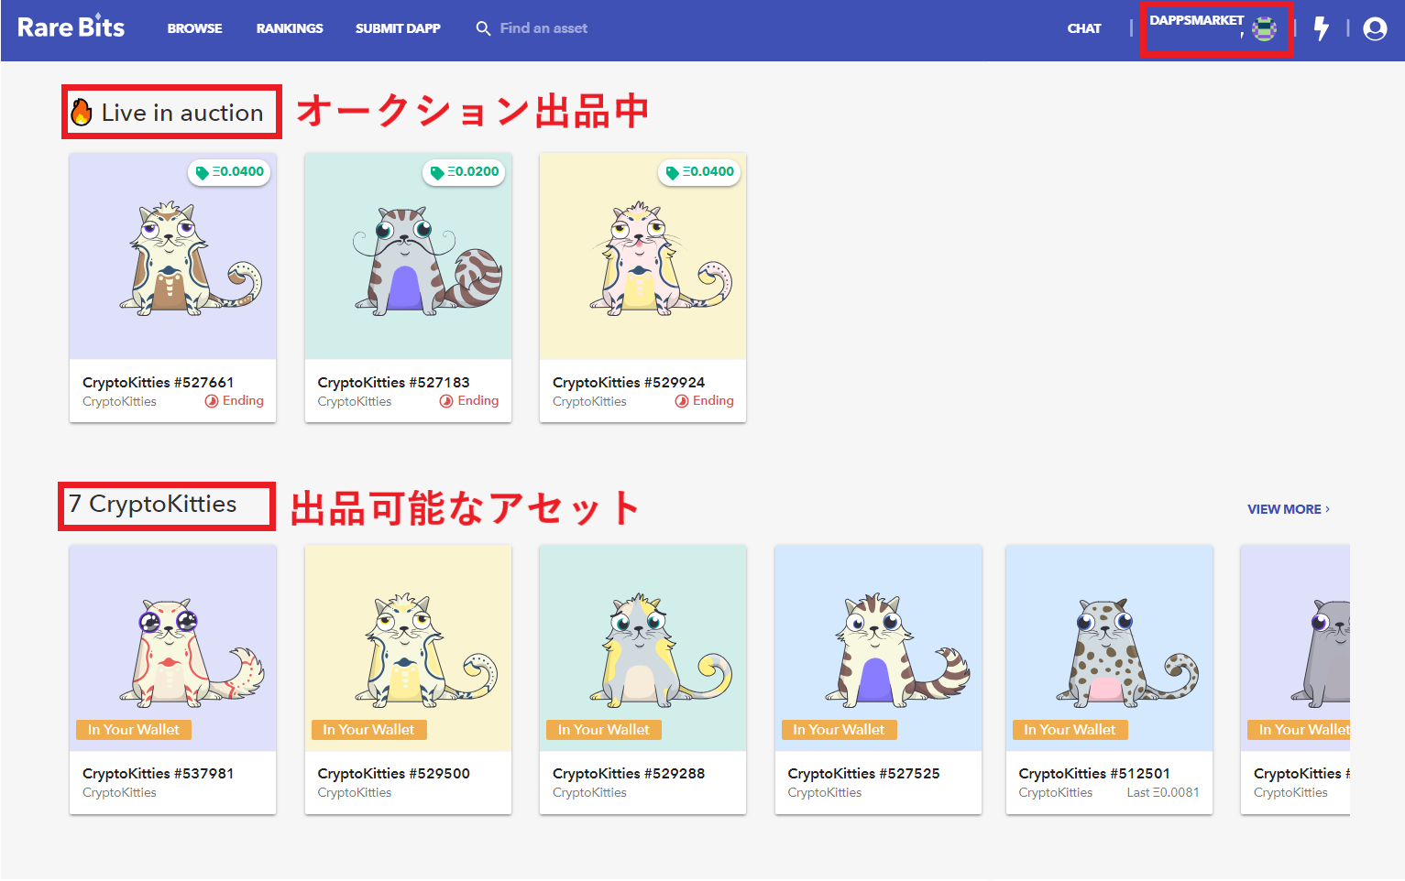Open CHAT from the top bar
This screenshot has width=1405, height=881.
(x=1084, y=28)
